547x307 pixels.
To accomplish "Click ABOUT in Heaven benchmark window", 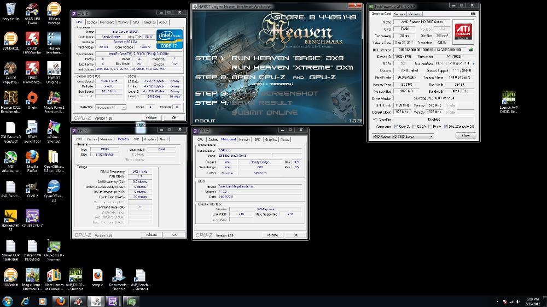I will (x=205, y=121).
